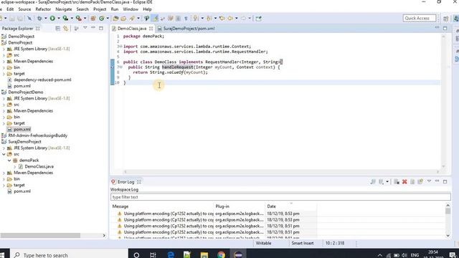Open the Source menu
The width and height of the screenshot is (459, 258).
24,9
